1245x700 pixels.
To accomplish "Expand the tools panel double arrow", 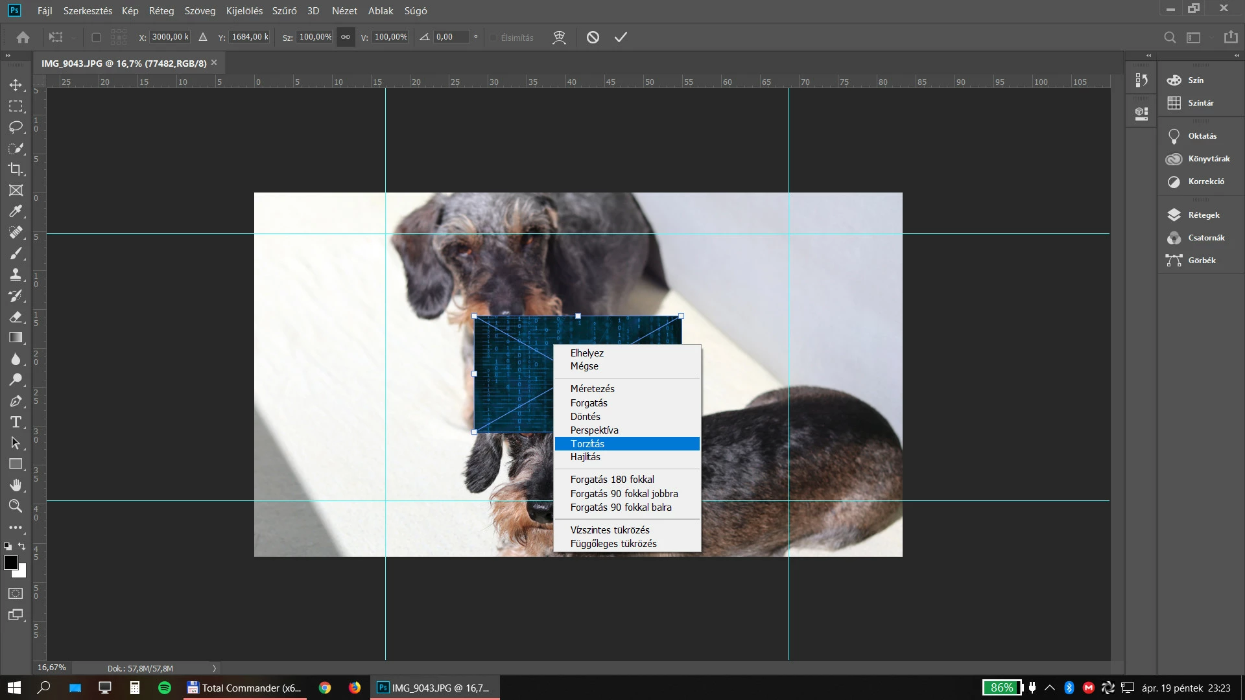I will coord(8,56).
